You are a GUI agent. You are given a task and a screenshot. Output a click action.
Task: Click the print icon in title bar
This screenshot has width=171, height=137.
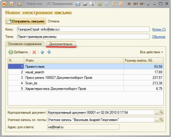[x=85, y=4]
